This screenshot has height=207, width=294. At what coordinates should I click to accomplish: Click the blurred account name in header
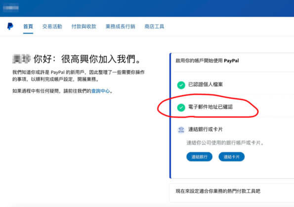(11, 8)
